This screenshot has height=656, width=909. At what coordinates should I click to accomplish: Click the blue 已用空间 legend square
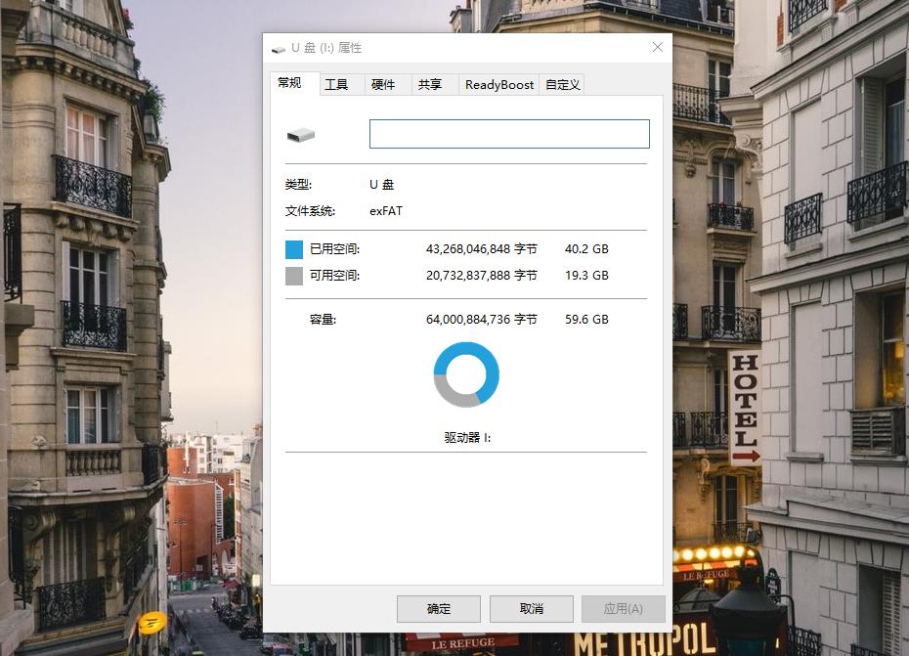(291, 249)
